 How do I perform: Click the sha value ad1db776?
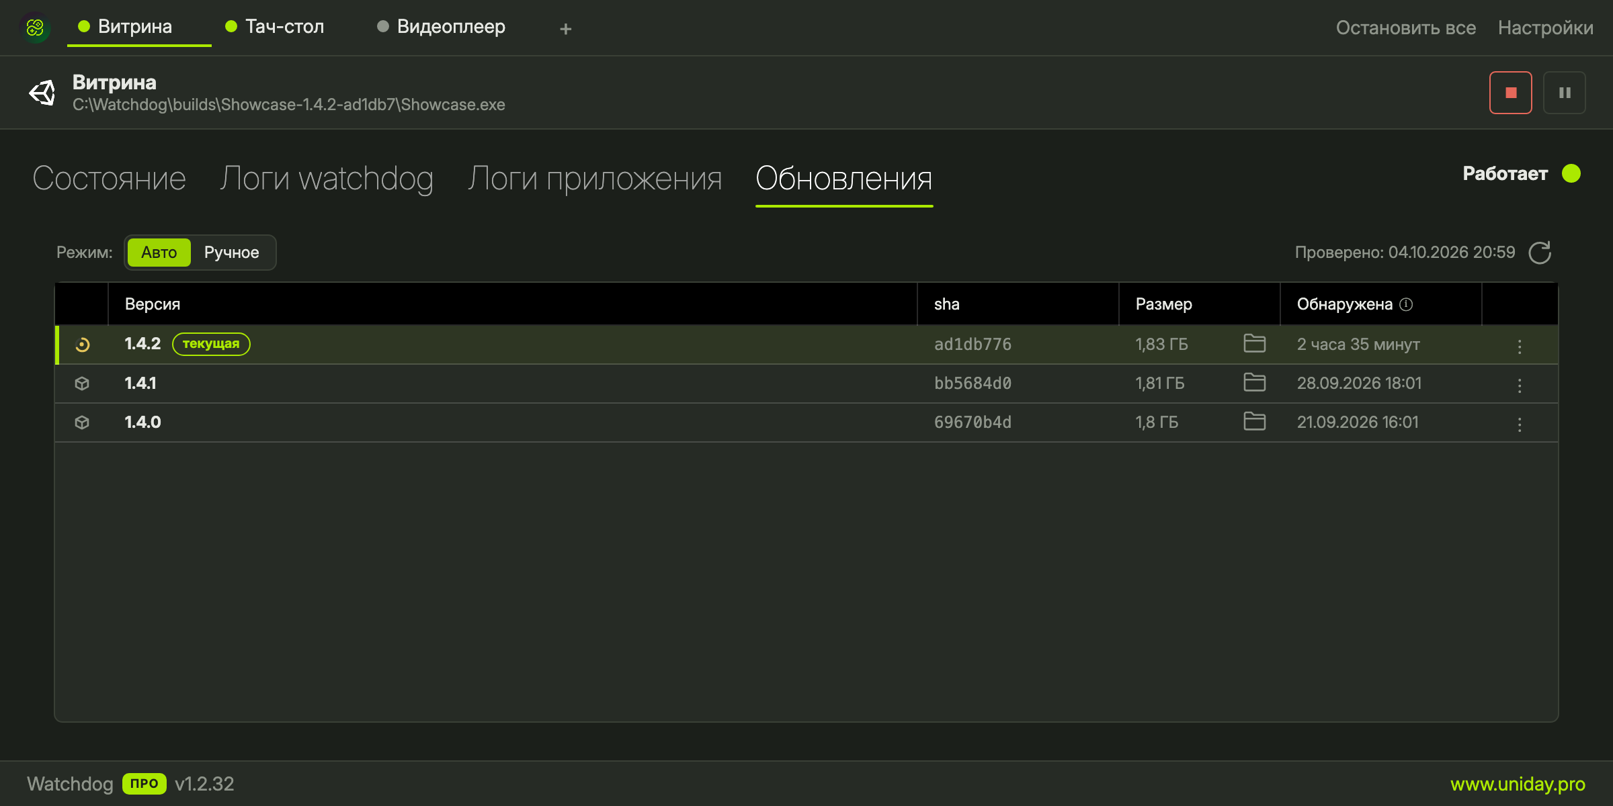(973, 345)
